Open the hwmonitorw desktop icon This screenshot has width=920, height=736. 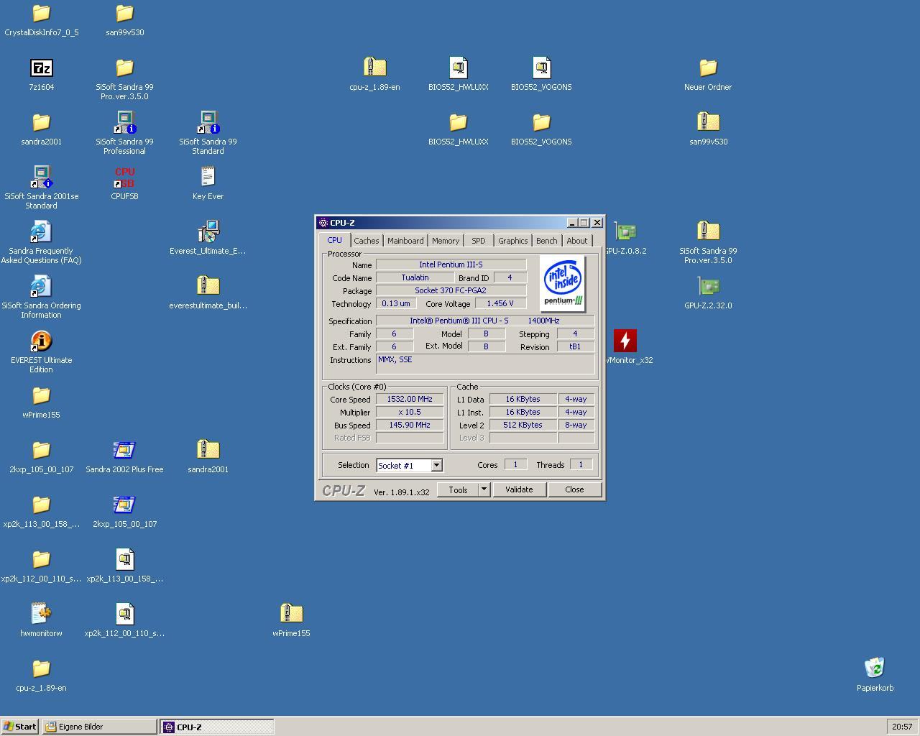(x=41, y=614)
